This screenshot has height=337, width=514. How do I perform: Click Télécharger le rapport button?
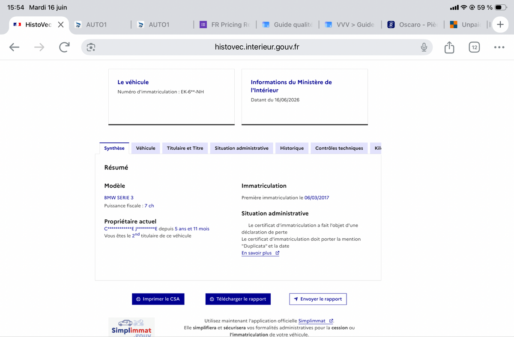point(238,299)
